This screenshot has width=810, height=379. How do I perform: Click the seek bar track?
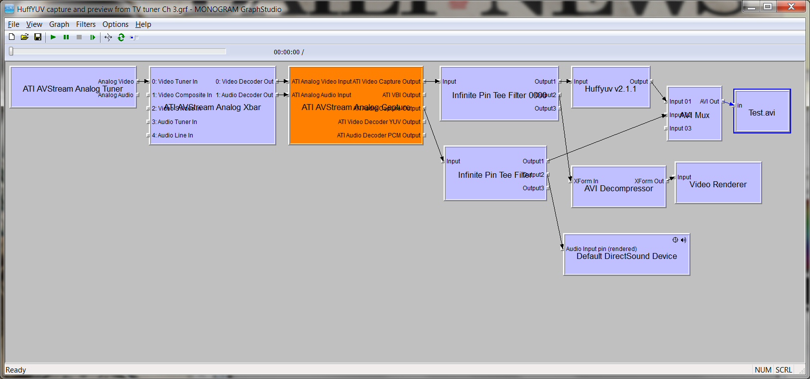pyautogui.click(x=118, y=51)
